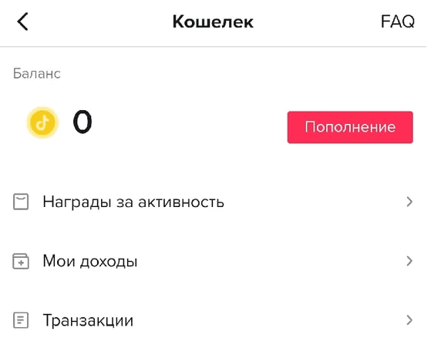Screen dimensions: 431x361
Task: Click the wallet-plus icon beside Мои доходы
Action: click(x=21, y=261)
